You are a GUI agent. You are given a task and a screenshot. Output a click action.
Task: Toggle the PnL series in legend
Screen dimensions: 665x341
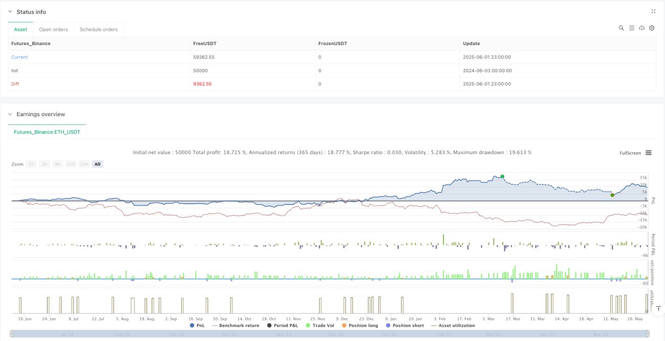[x=196, y=326]
